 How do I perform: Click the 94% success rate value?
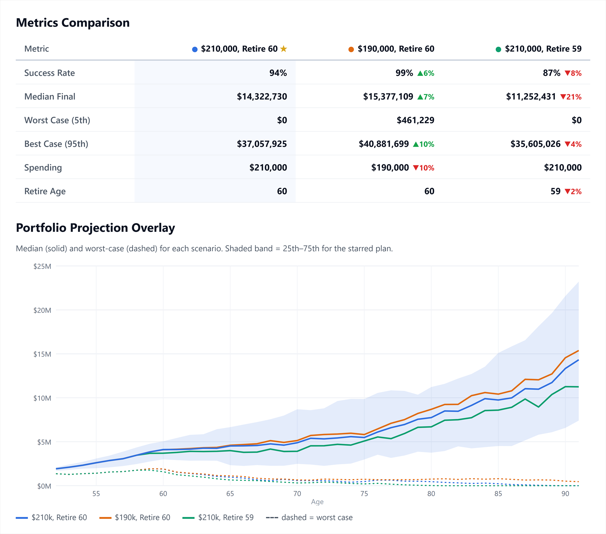coord(278,73)
